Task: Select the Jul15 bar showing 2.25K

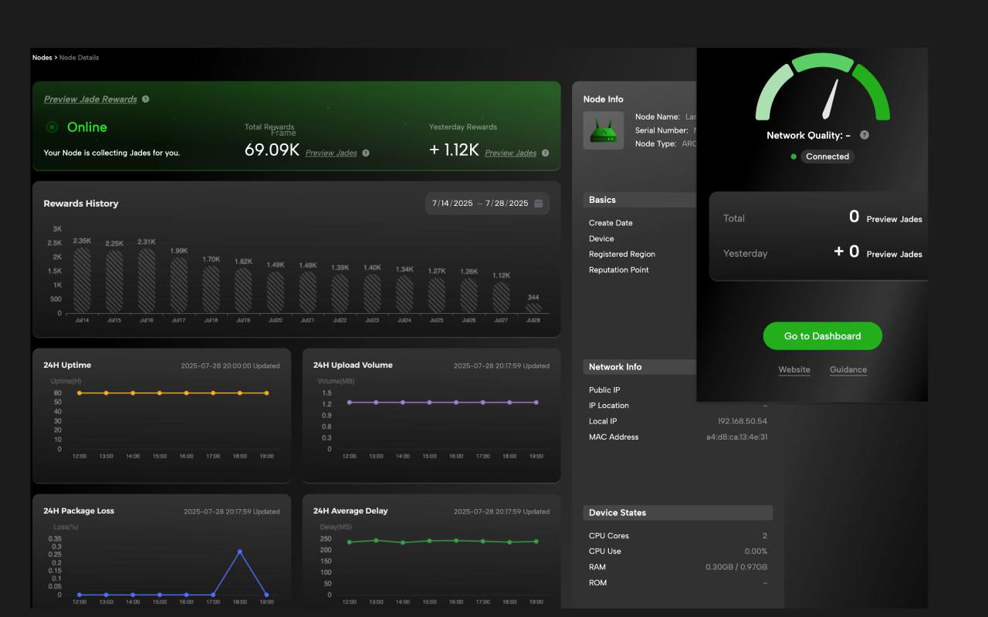Action: coord(114,282)
